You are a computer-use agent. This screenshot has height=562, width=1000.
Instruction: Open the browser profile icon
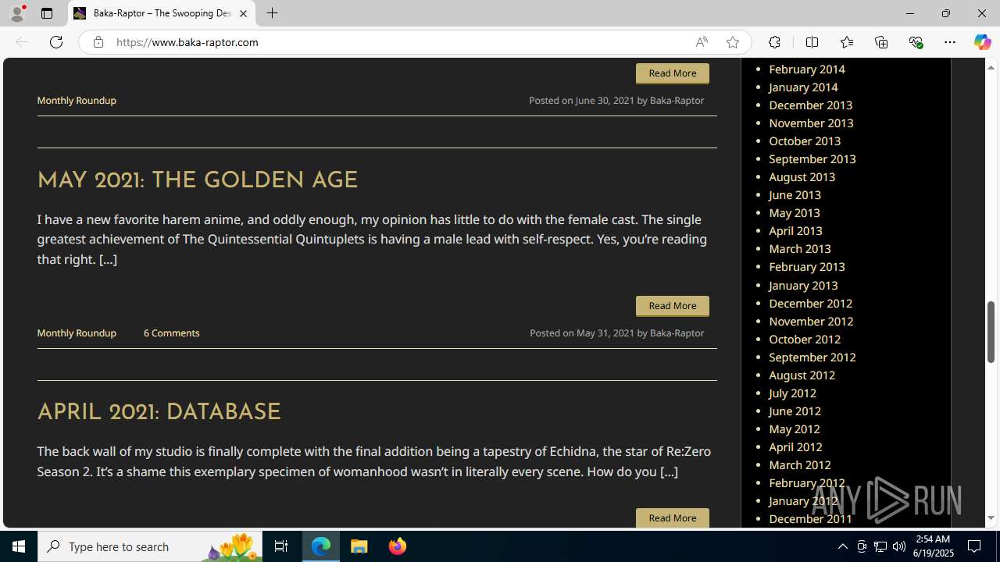point(17,13)
